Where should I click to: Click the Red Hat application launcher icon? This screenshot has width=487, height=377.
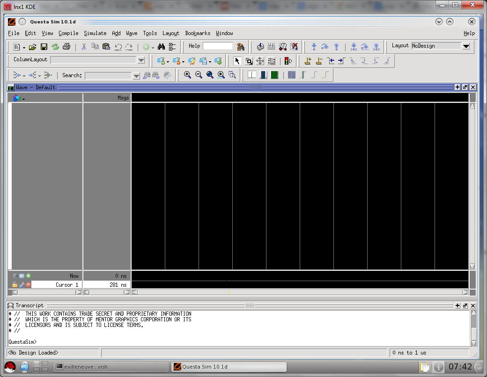click(x=10, y=367)
